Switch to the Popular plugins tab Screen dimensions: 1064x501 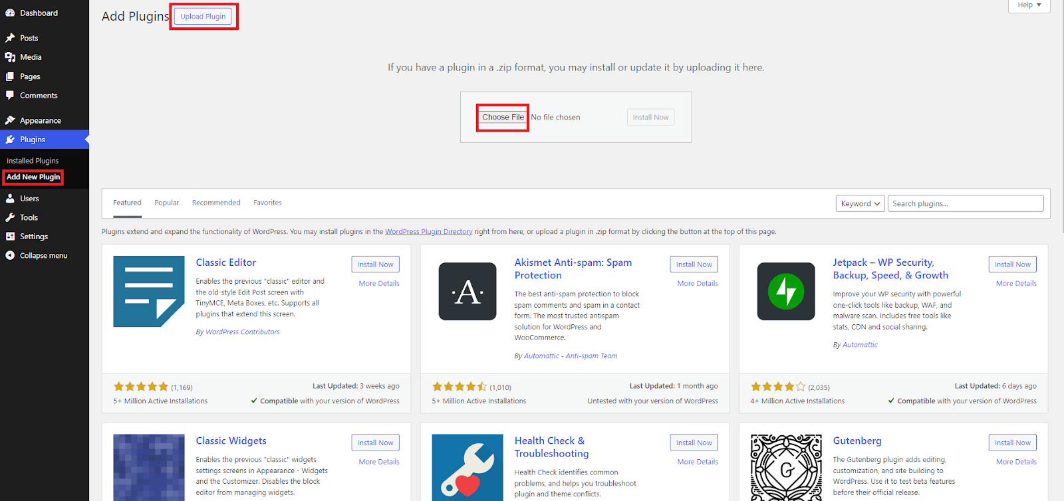click(166, 203)
